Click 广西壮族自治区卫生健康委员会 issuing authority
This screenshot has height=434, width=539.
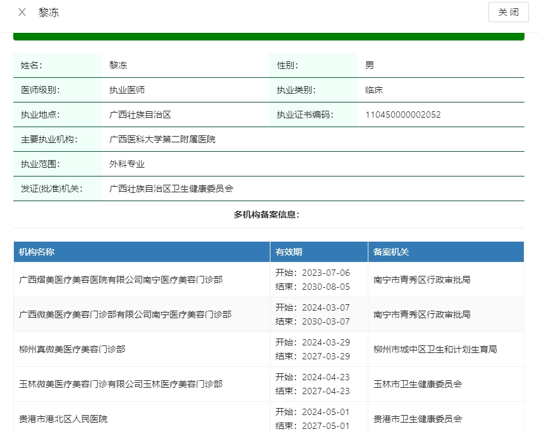point(171,189)
